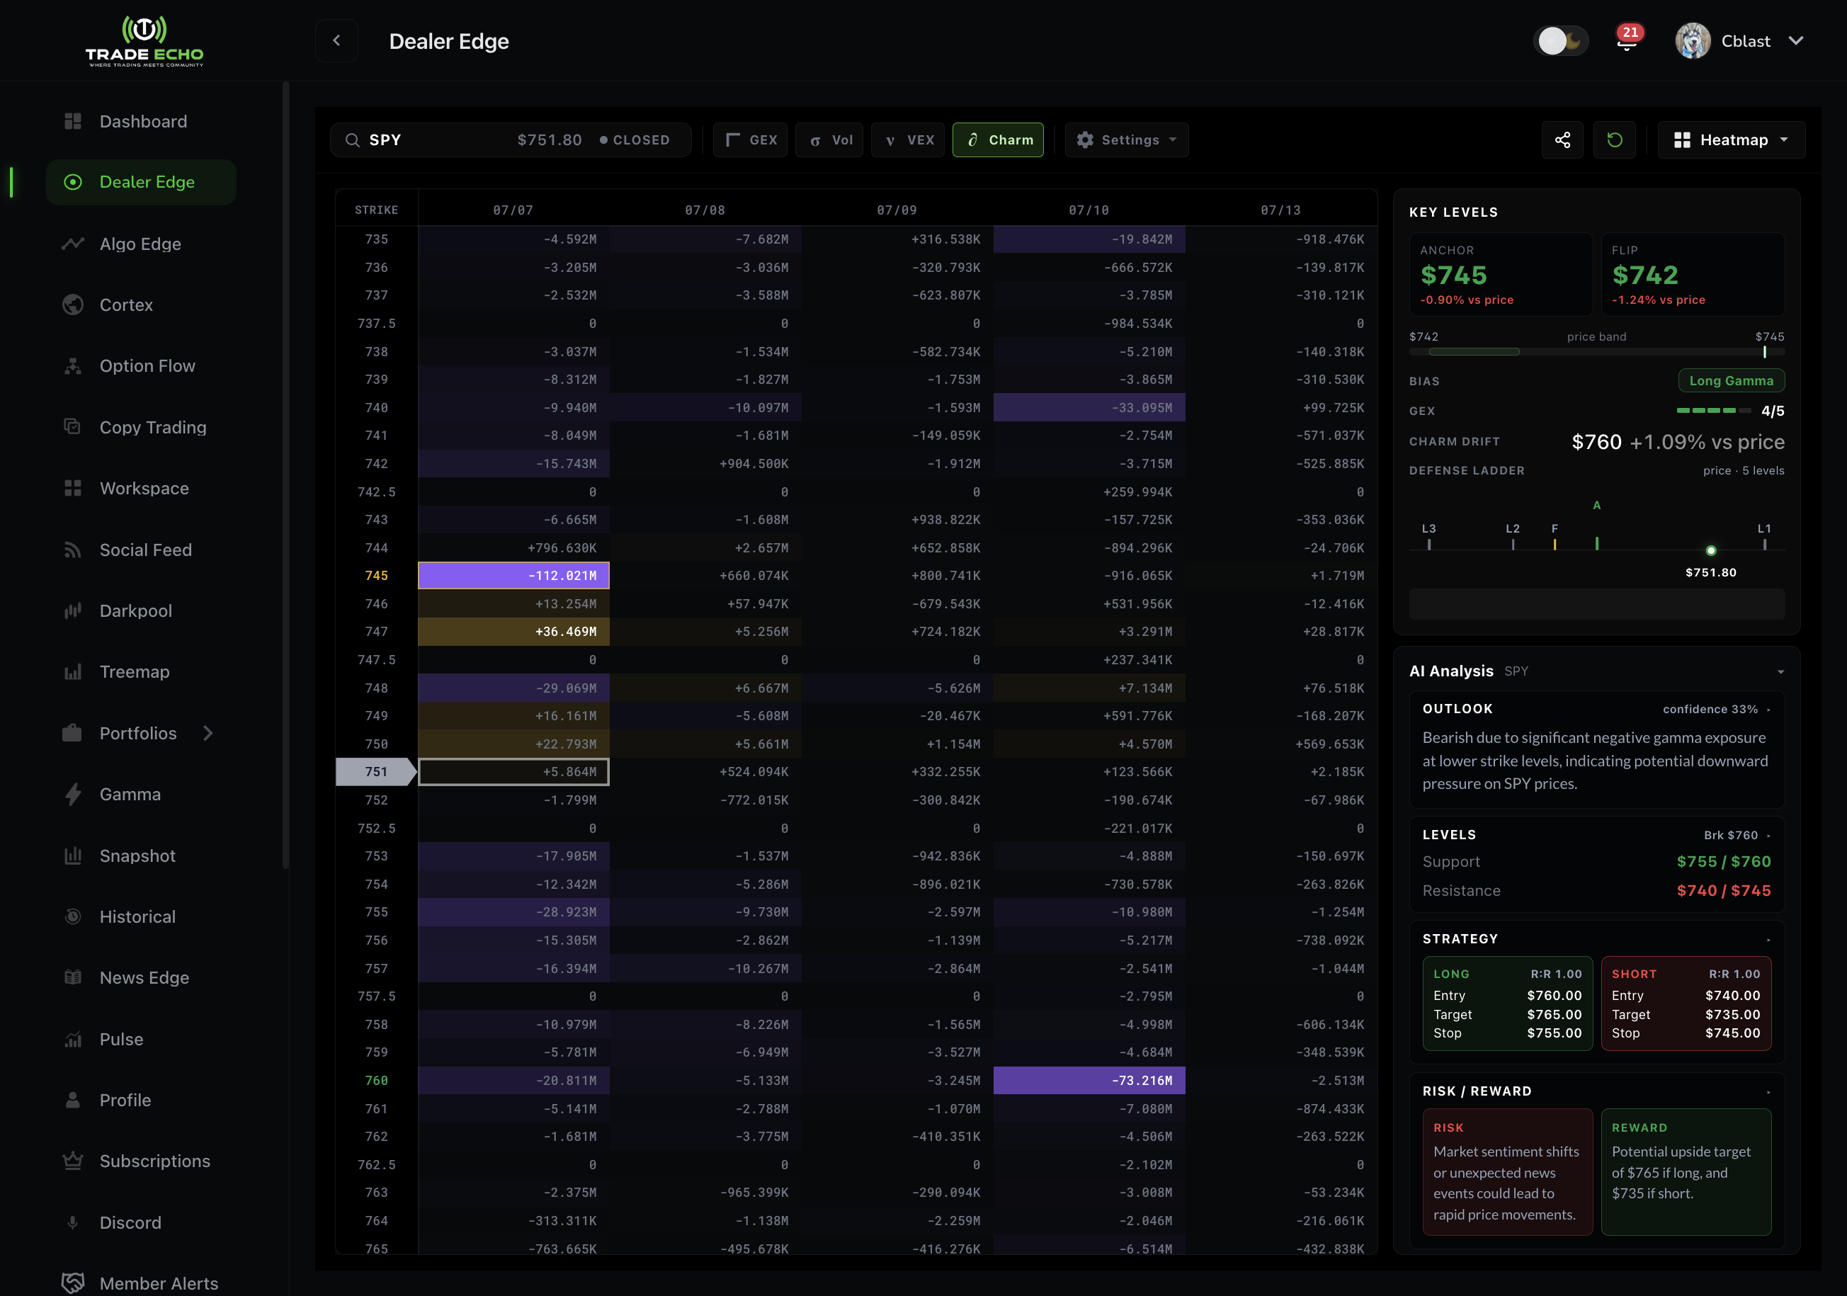Enable the VEX view toggle
The width and height of the screenshot is (1847, 1296).
908,140
